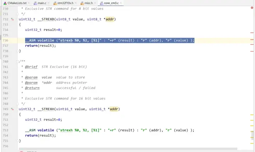Click the red error indicator at top right
Viewport: 255px width, 152px height.
(x=252, y=8)
